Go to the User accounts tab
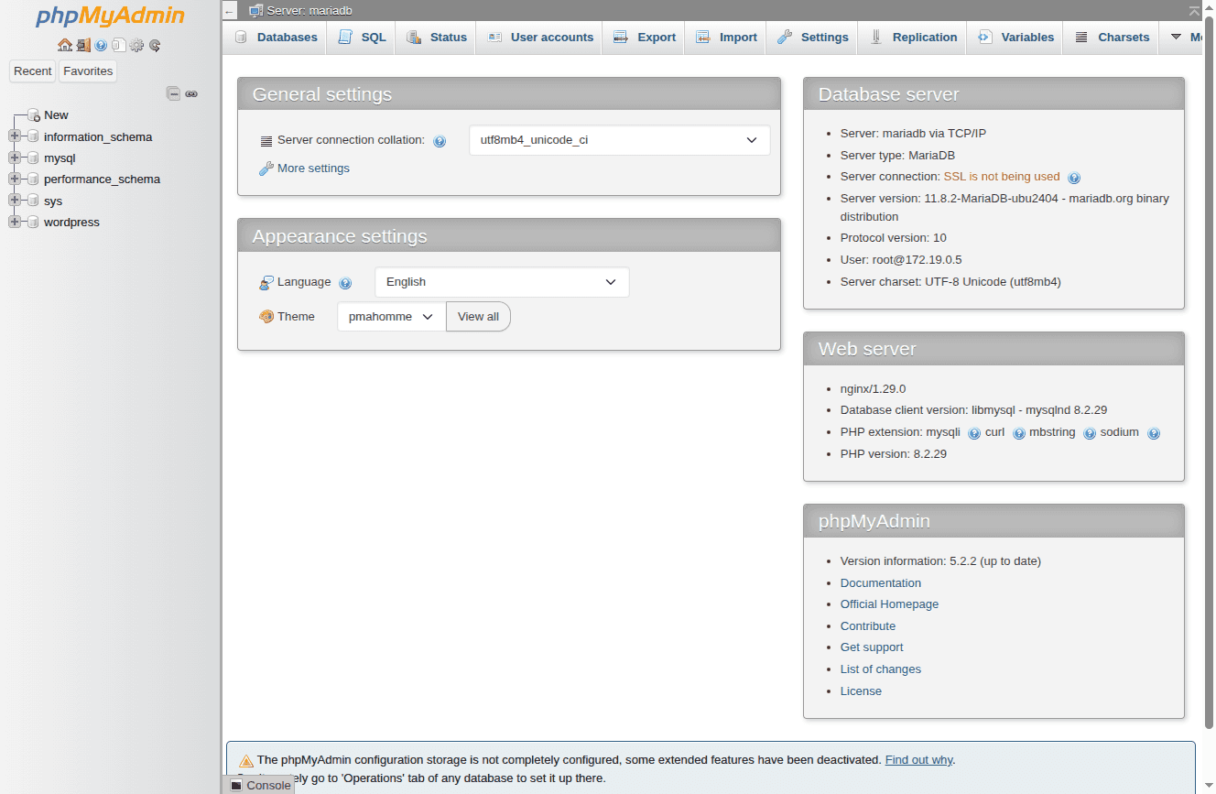 click(539, 38)
